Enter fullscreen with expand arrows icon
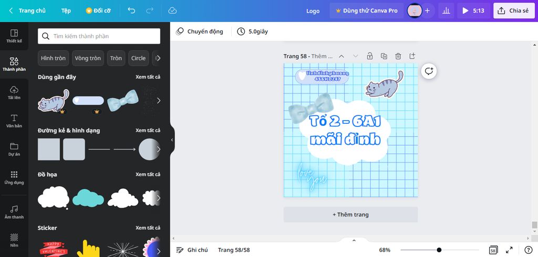 (510, 250)
